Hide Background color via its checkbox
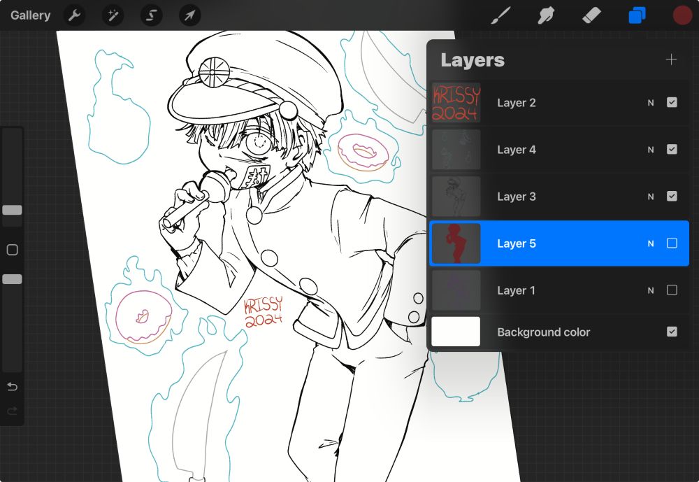Screen dimensions: 699x482 tap(672, 332)
